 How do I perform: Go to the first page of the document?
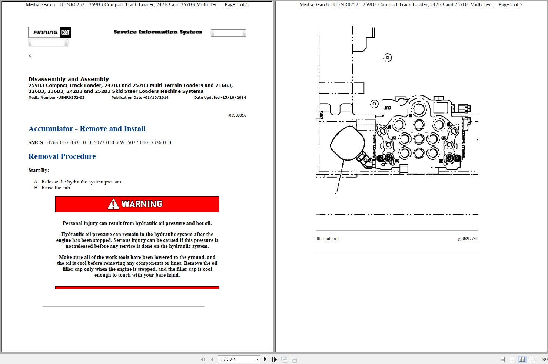click(203, 359)
